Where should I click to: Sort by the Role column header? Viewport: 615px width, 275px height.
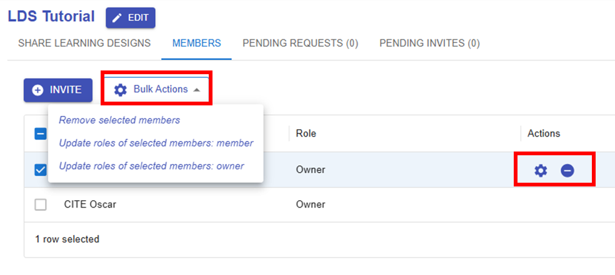(x=306, y=133)
